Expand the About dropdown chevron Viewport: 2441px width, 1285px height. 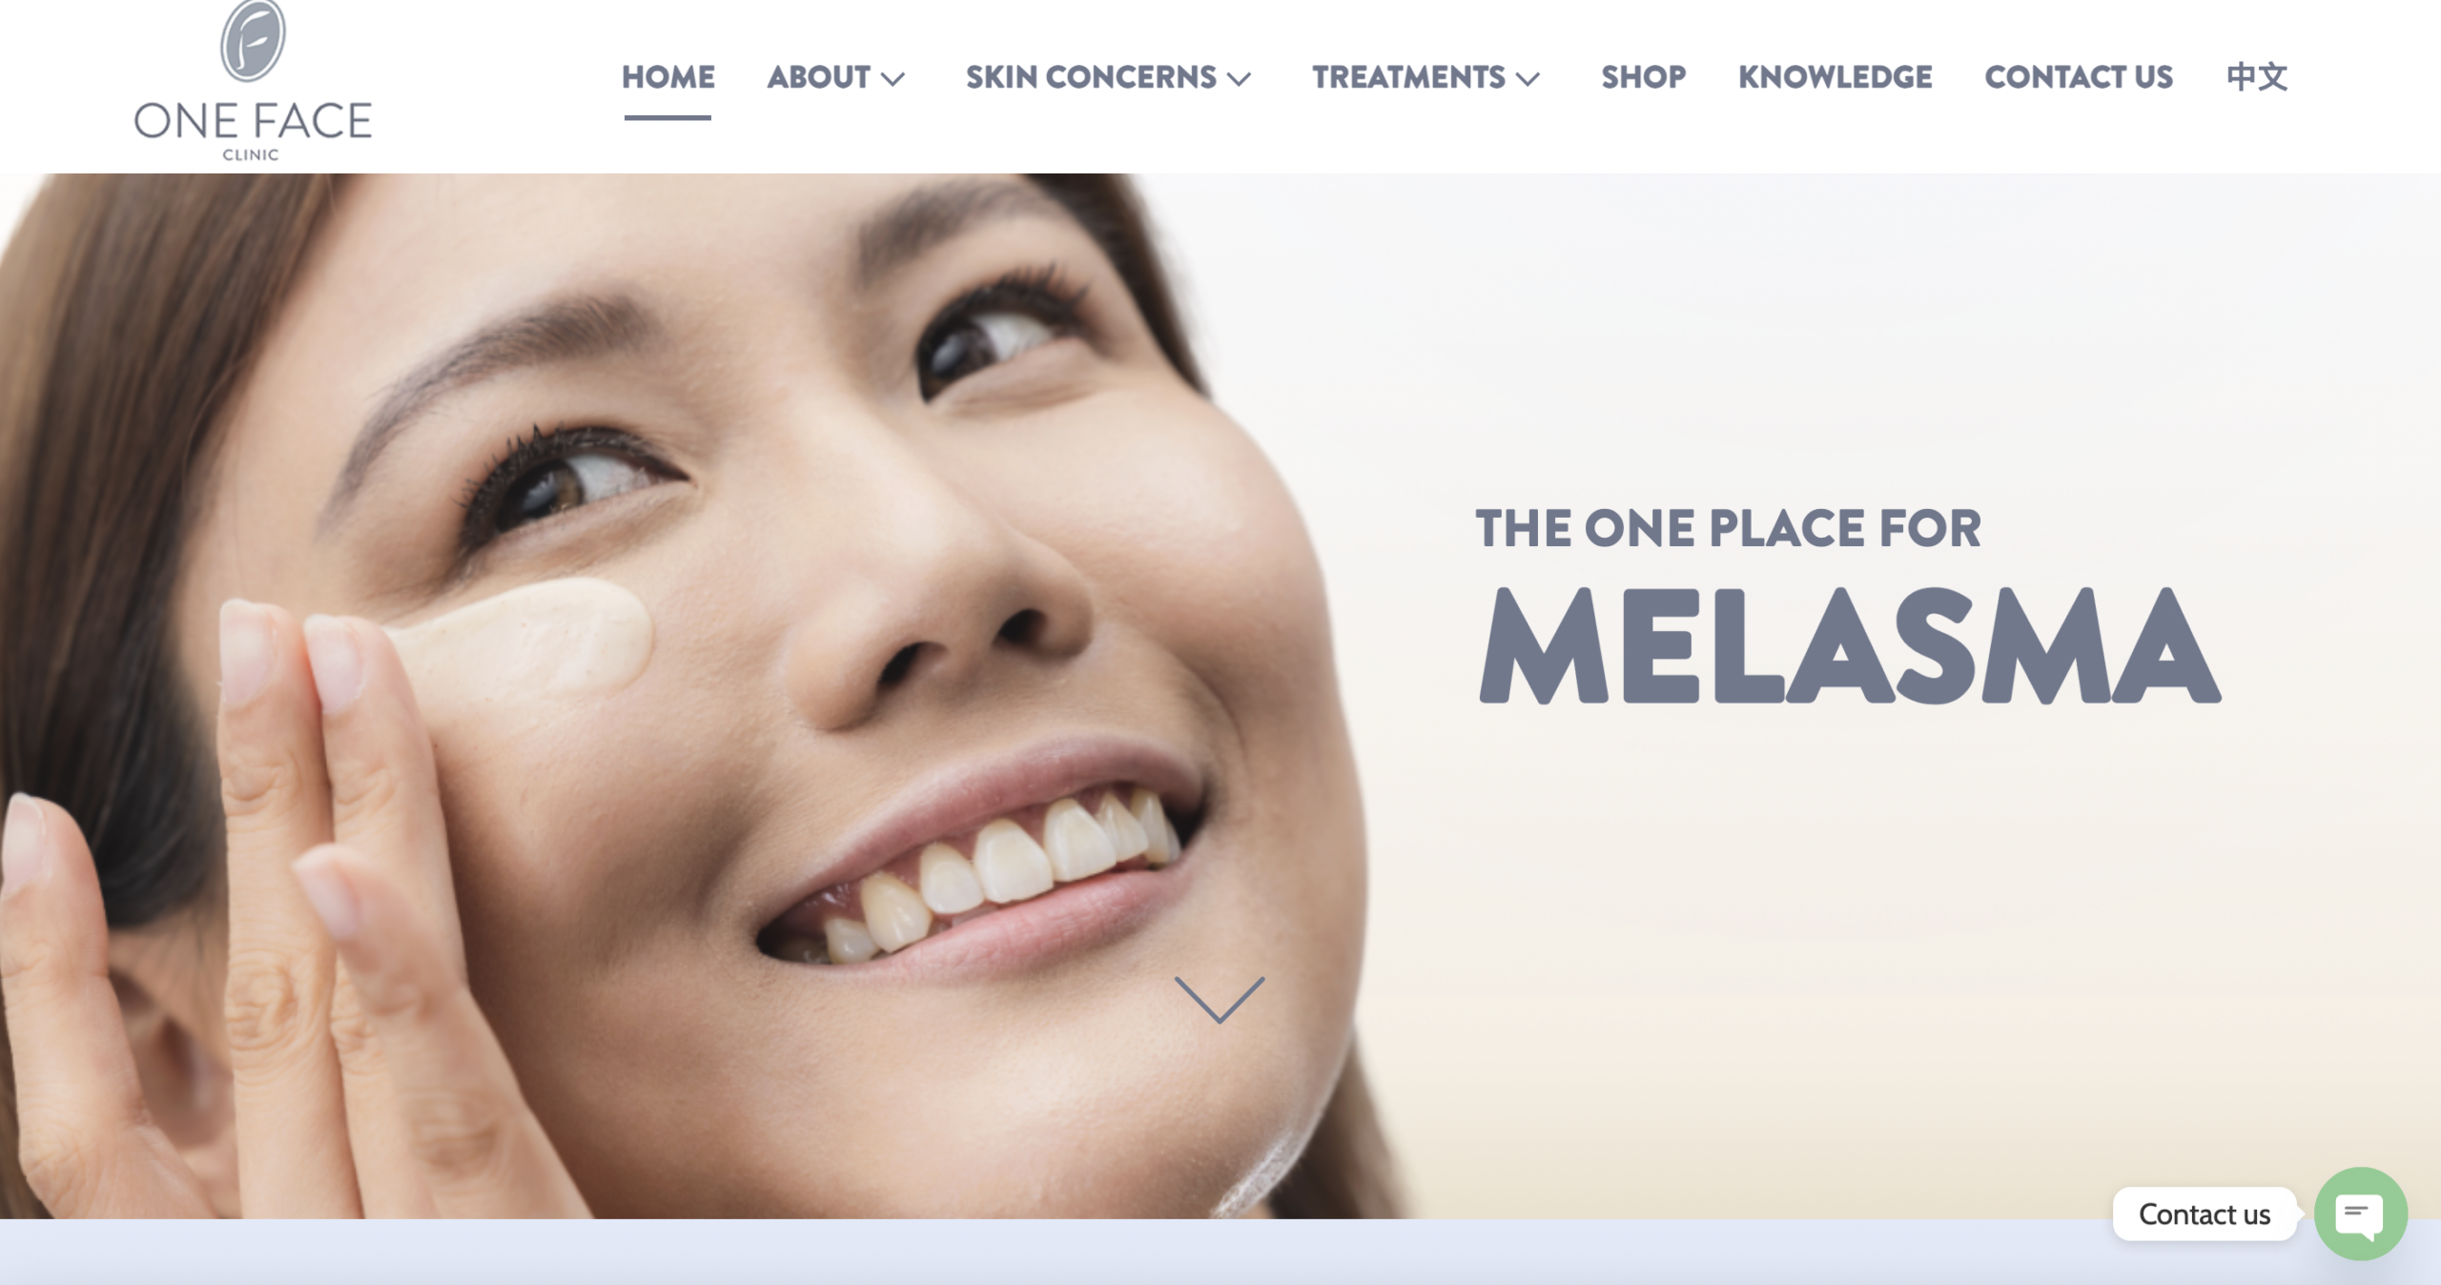pyautogui.click(x=892, y=78)
